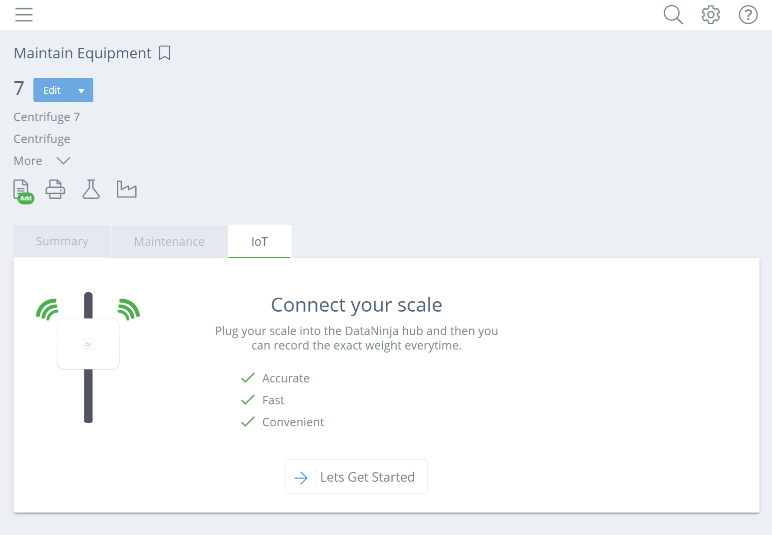772x535 pixels.
Task: Bookmark the Maintain Equipment page
Action: click(165, 53)
